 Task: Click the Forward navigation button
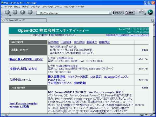coord(15,12)
